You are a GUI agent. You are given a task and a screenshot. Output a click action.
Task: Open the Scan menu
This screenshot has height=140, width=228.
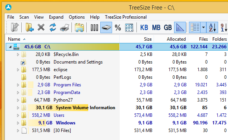click(x=24, y=17)
